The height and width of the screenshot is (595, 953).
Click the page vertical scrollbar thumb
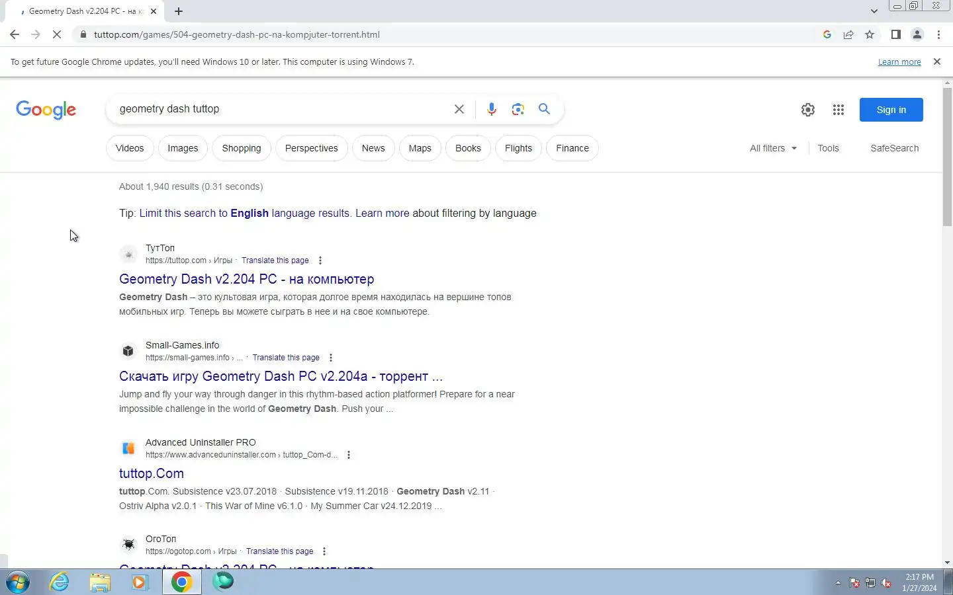pyautogui.click(x=947, y=156)
